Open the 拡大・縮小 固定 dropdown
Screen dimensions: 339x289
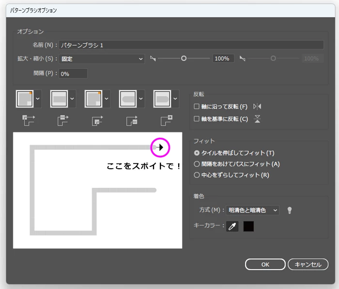[102, 59]
